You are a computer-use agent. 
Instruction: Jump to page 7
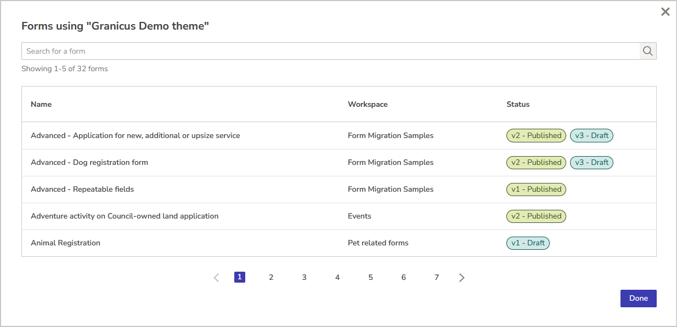(x=437, y=277)
